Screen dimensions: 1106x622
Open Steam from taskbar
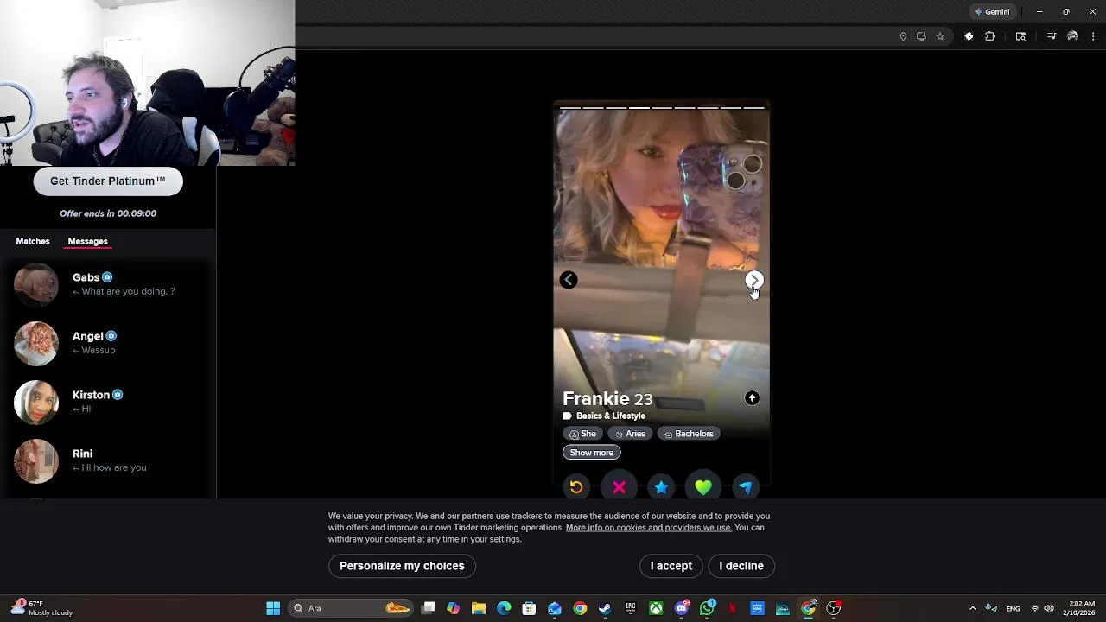point(605,608)
